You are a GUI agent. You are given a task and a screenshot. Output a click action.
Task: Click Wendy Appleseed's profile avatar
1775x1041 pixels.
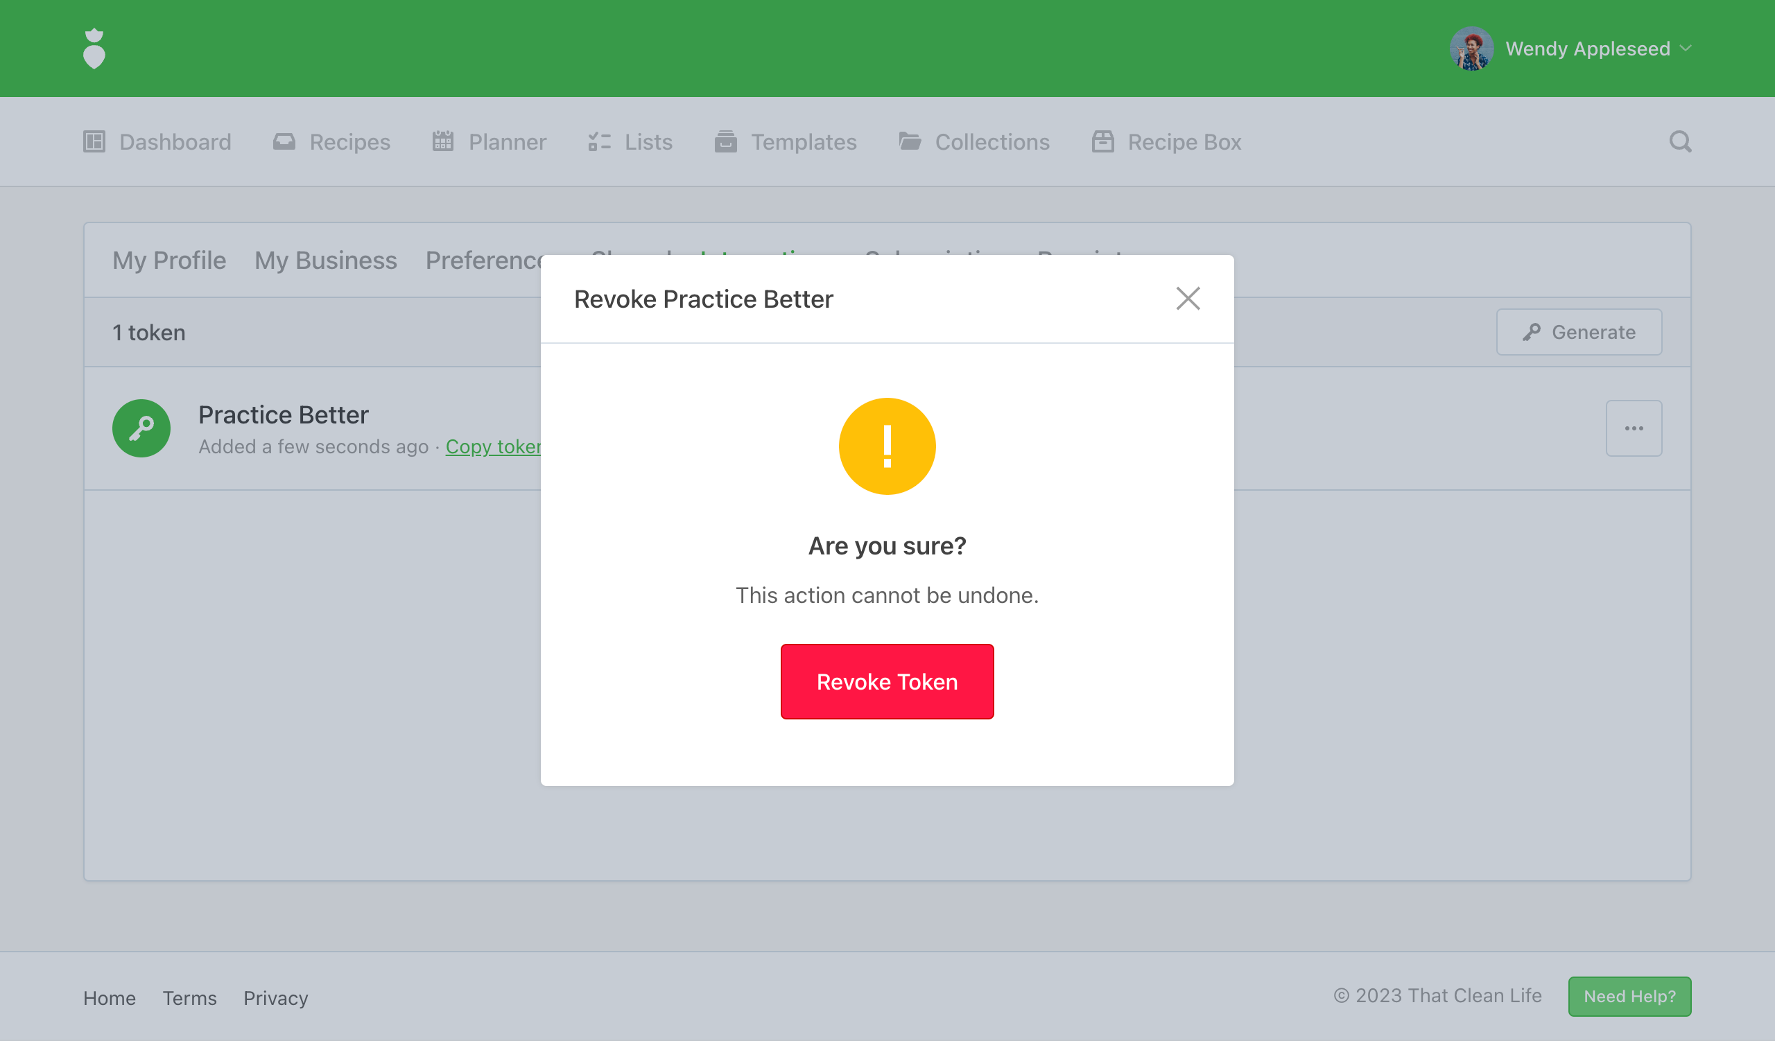pyautogui.click(x=1471, y=49)
